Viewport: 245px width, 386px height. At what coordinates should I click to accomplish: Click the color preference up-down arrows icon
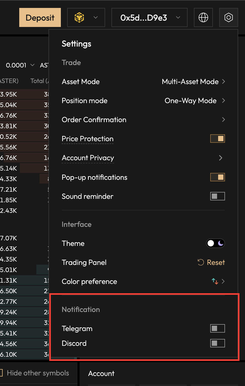pyautogui.click(x=215, y=281)
